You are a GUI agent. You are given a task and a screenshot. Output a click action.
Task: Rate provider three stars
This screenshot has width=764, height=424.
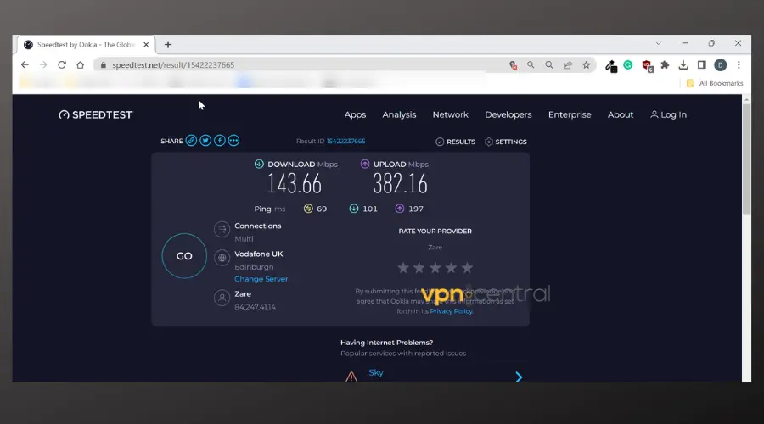click(x=435, y=268)
